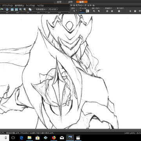Switch to the 調整 (Adjust) workspace tab

70,2
